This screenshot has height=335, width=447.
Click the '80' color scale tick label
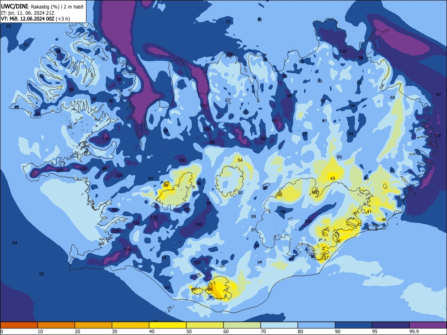[300, 331]
